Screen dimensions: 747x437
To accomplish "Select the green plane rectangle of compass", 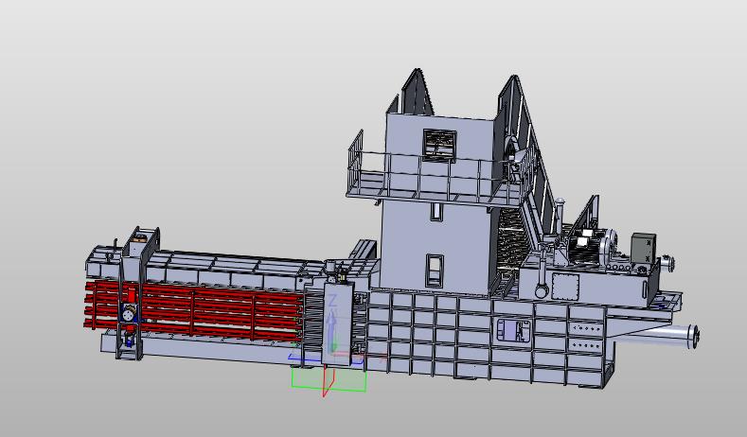I will coord(329,379).
